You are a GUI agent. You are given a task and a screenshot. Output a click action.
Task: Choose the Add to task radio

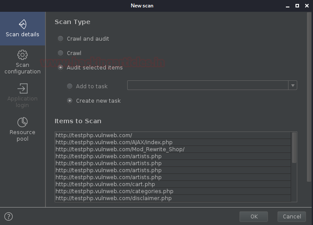pos(70,86)
